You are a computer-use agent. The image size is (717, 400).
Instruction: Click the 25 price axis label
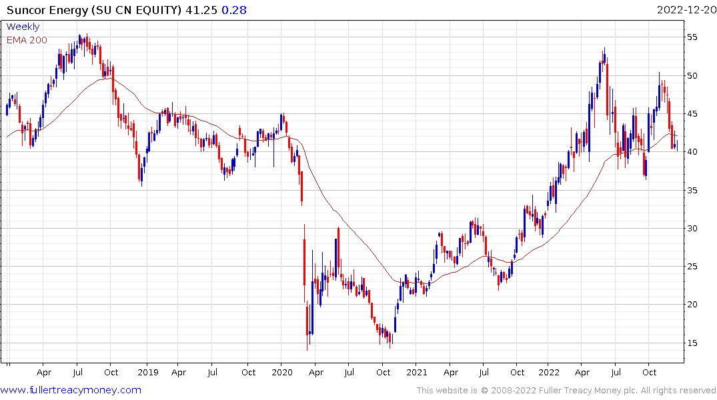(692, 267)
